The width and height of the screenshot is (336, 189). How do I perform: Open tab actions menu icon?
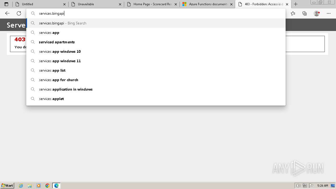[x=6, y=4]
